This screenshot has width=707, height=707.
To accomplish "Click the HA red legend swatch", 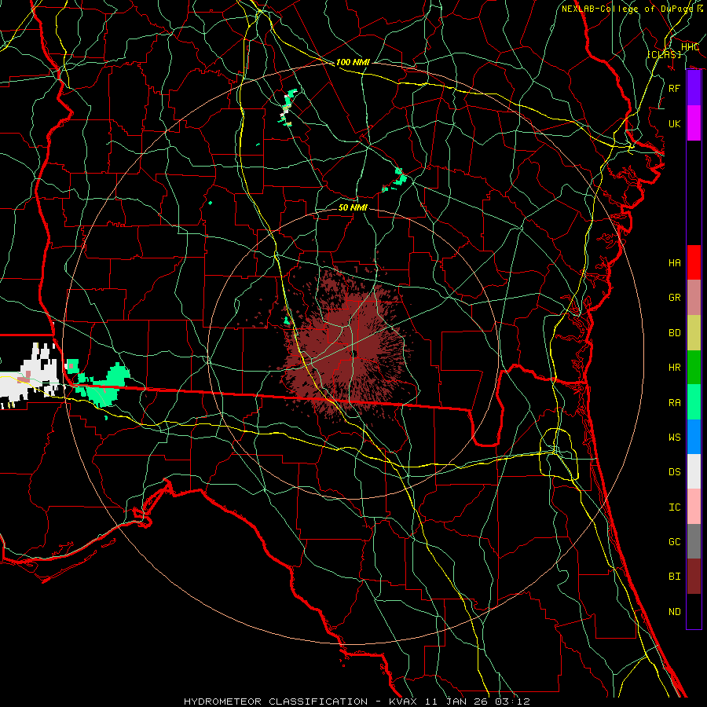I will [x=694, y=262].
